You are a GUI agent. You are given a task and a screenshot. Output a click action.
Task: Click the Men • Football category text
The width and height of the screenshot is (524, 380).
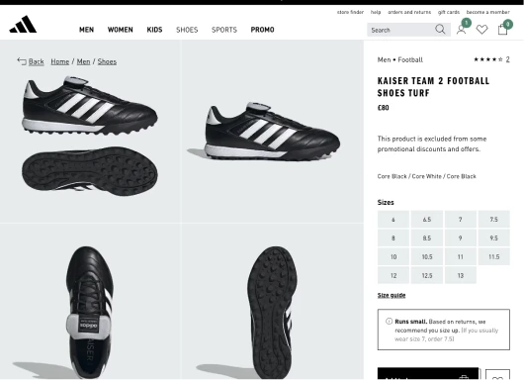[400, 60]
